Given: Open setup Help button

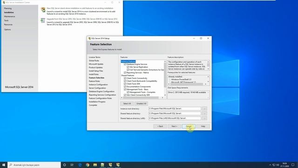Looking at the screenshot, I should [203, 126].
